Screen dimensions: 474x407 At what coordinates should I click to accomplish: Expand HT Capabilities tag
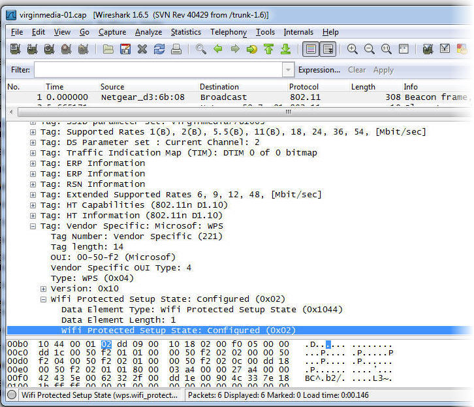(x=33, y=205)
